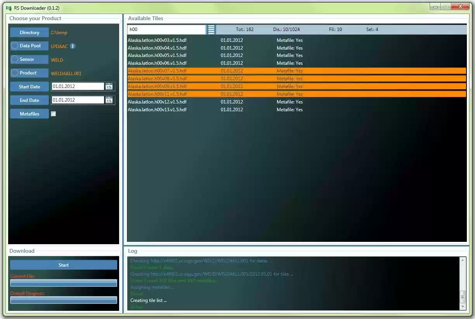Image resolution: width=475 pixels, height=319 pixels.
Task: Click the Log panel scrollbar down arrow
Action: click(x=463, y=304)
